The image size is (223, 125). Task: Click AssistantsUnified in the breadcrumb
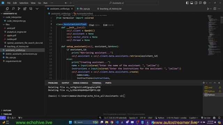pyautogui.click(x=84, y=14)
